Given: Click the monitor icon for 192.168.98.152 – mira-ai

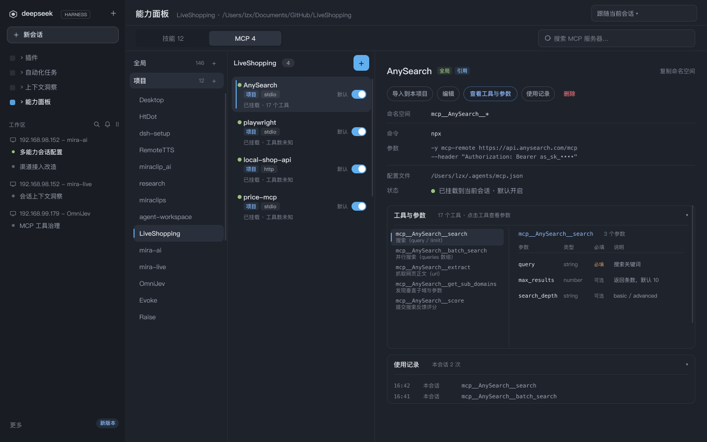Looking at the screenshot, I should pyautogui.click(x=13, y=140).
